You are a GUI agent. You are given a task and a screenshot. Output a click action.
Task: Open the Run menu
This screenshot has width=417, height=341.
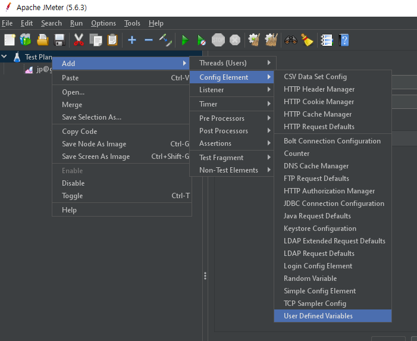[76, 23]
